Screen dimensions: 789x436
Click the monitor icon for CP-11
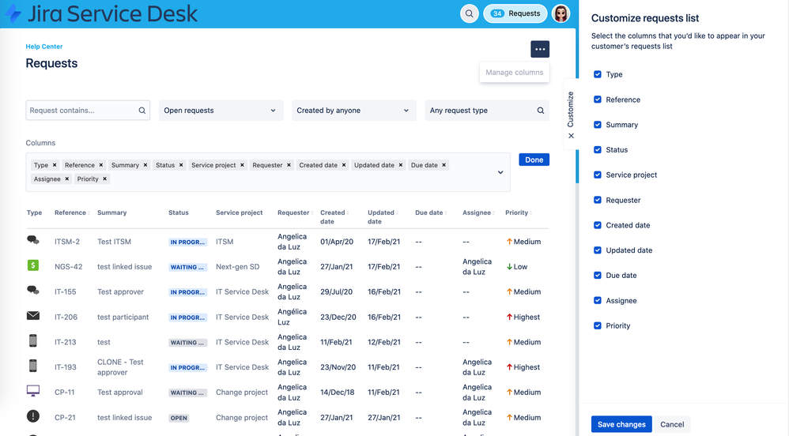[x=32, y=391]
